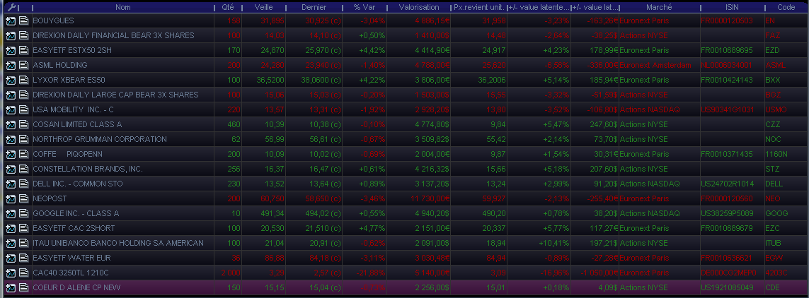Open details sheet icon for DIREXION LARGE CAP BEAR
Screen dimensions: 809x298
(24, 95)
